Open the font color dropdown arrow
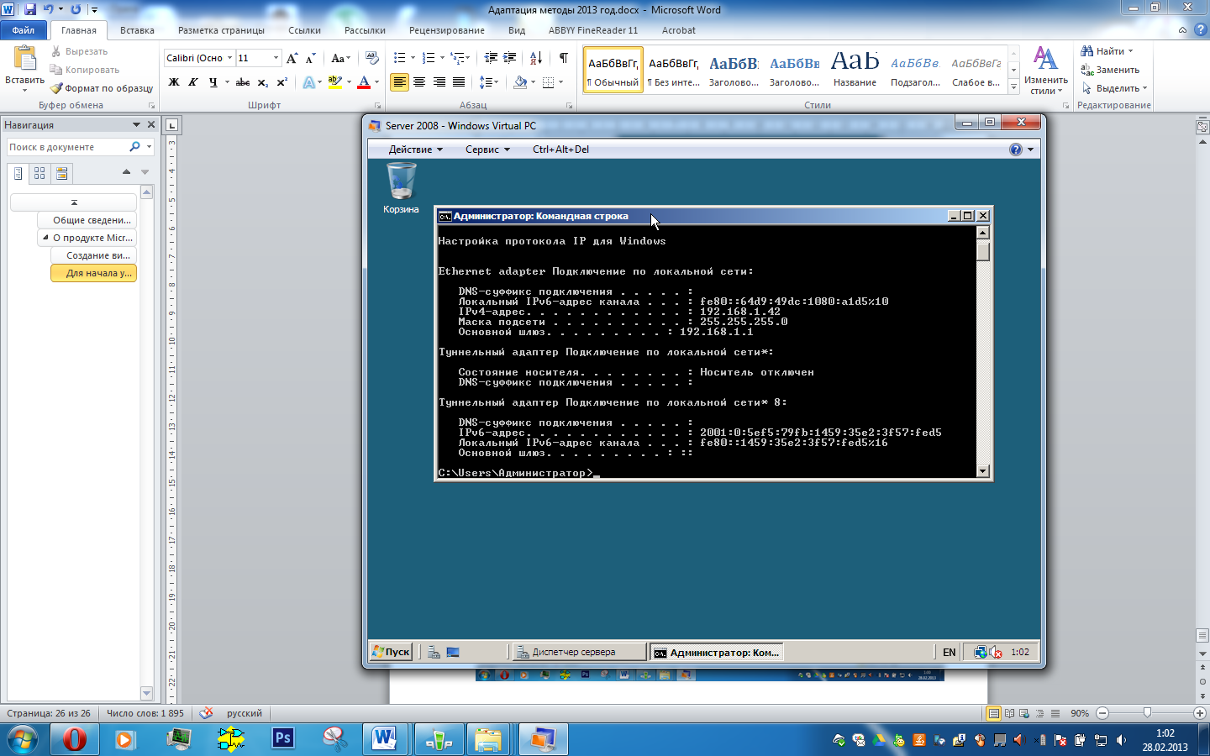This screenshot has width=1210, height=756. pyautogui.click(x=376, y=82)
